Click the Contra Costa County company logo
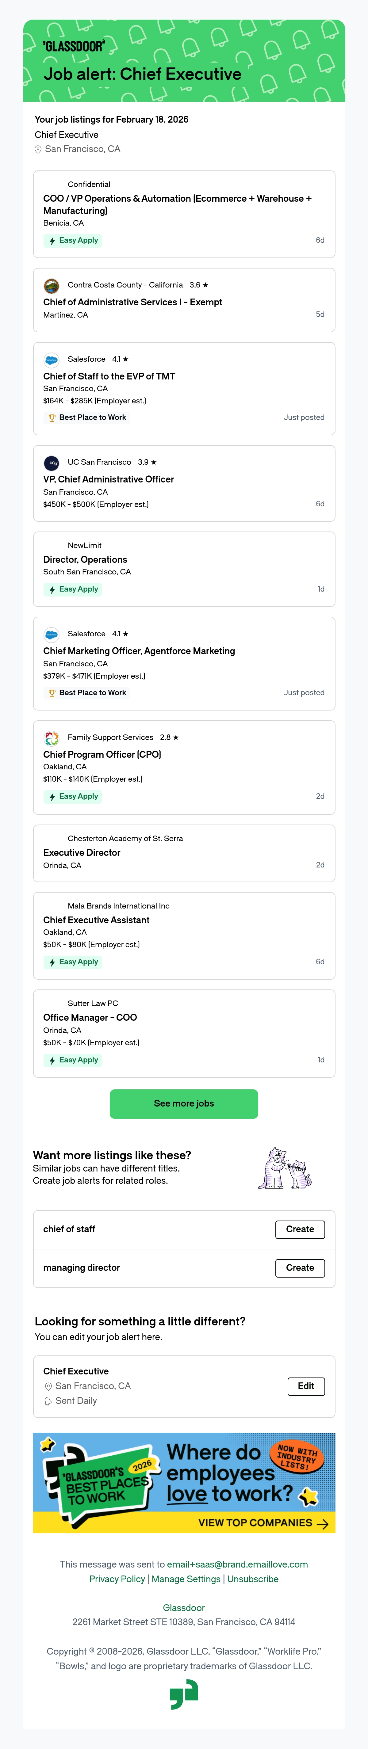The height and width of the screenshot is (1749, 368). tap(52, 285)
